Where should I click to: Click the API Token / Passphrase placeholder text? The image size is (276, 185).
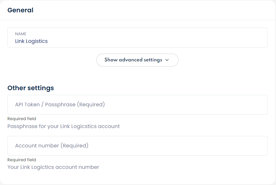pos(60,105)
